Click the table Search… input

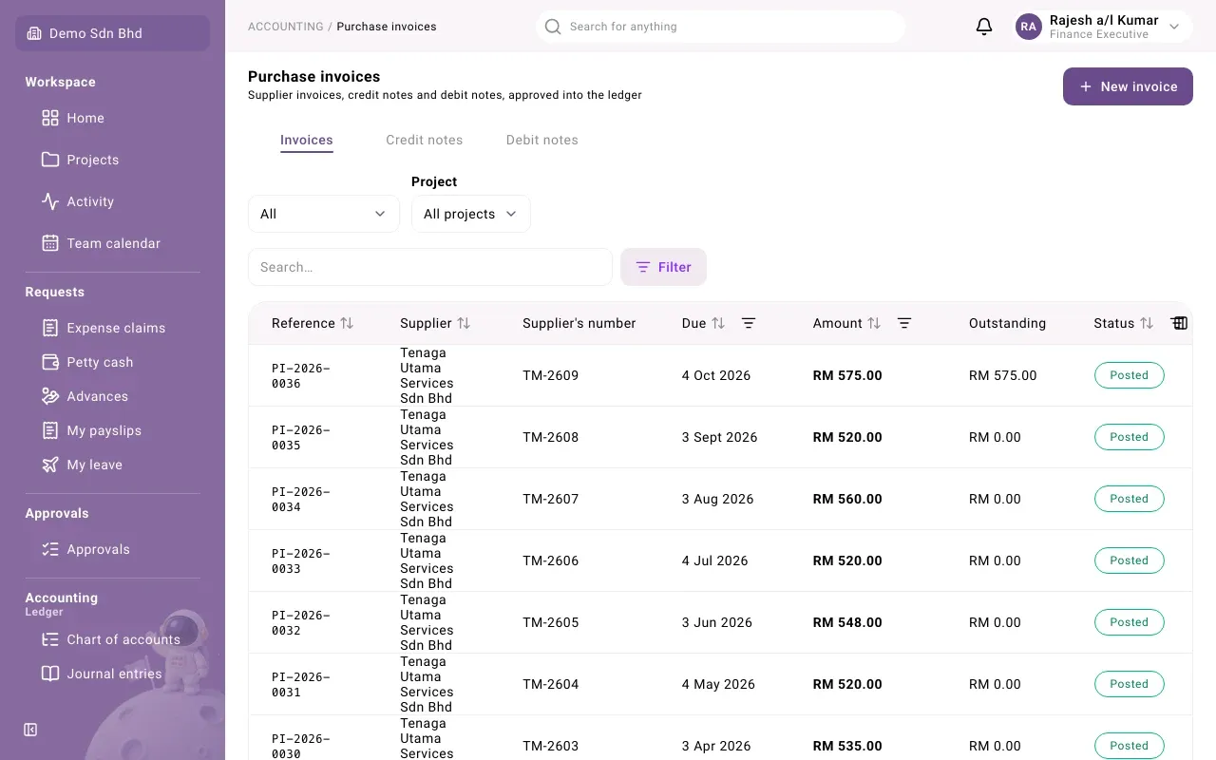[x=430, y=267]
